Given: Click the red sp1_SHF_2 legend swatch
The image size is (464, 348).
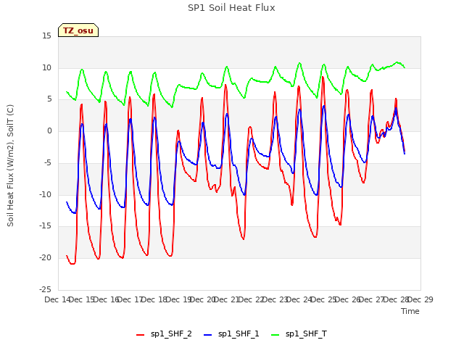Looking at the screenshot, I should (140, 335).
